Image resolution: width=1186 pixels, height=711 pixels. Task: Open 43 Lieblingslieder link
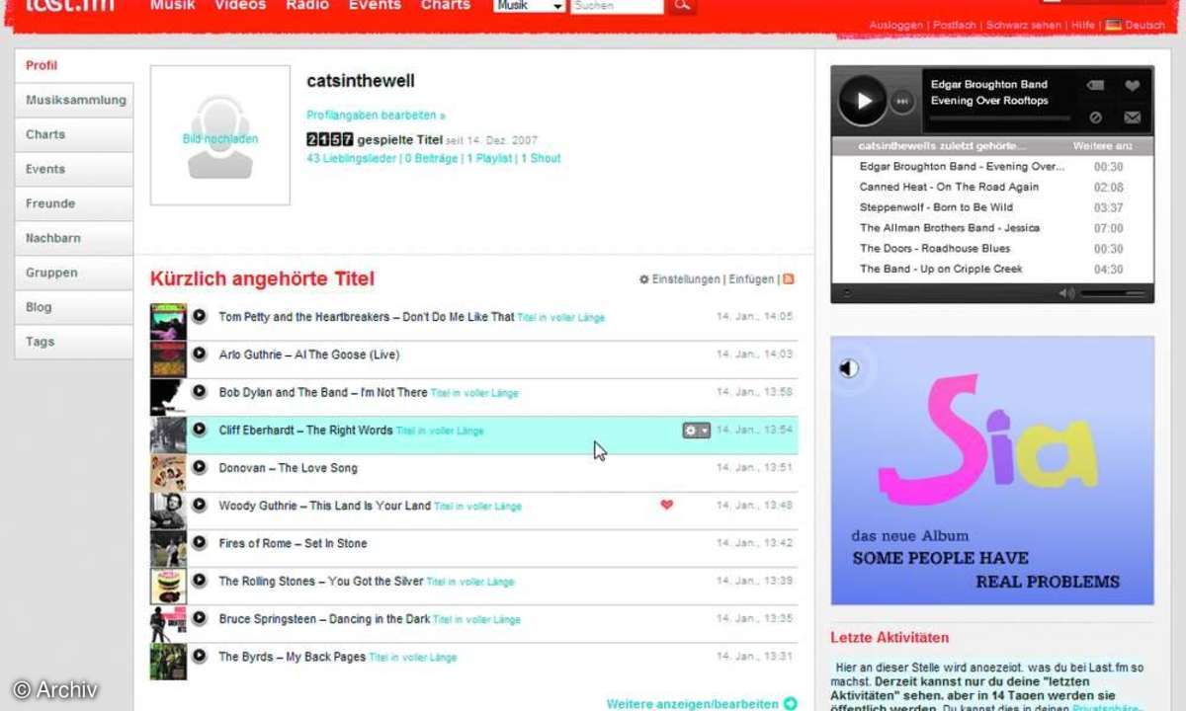[352, 158]
